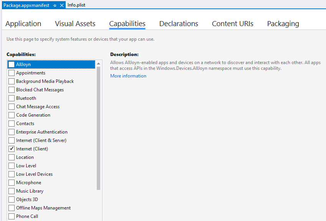Enable the Music Library checkbox
Viewport: 326px width, 221px height.
pos(12,191)
